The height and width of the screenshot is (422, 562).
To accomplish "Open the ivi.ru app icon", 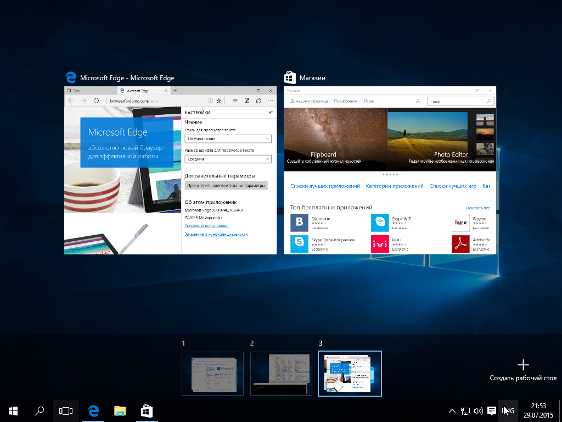I will (380, 244).
